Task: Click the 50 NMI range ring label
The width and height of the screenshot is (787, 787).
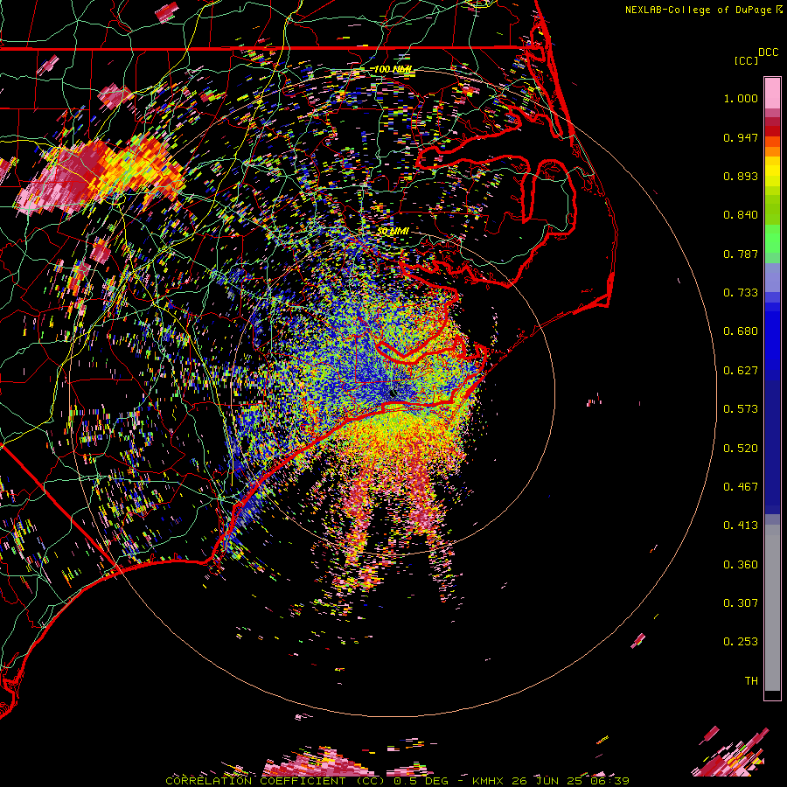Action: tap(393, 231)
